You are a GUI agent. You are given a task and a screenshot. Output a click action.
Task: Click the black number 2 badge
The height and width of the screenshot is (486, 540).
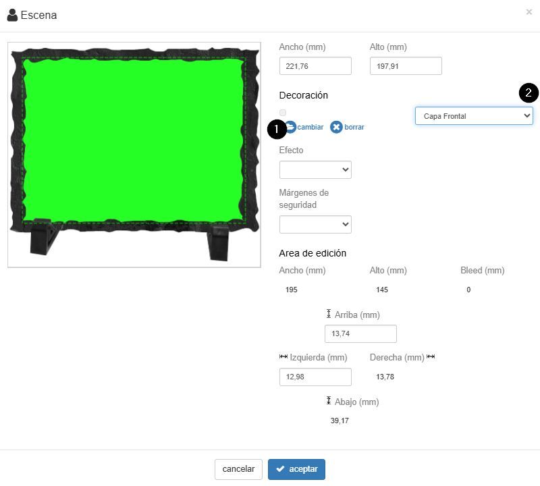click(x=529, y=93)
